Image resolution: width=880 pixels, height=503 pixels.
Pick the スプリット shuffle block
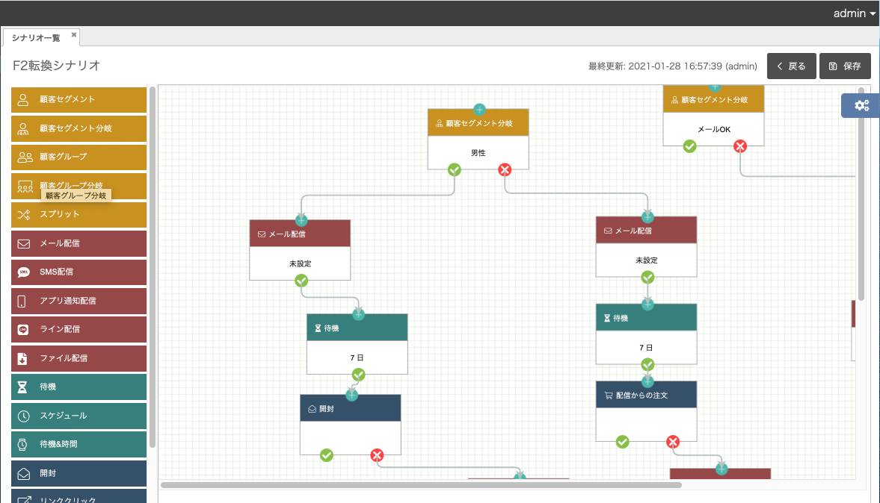pyautogui.click(x=79, y=214)
